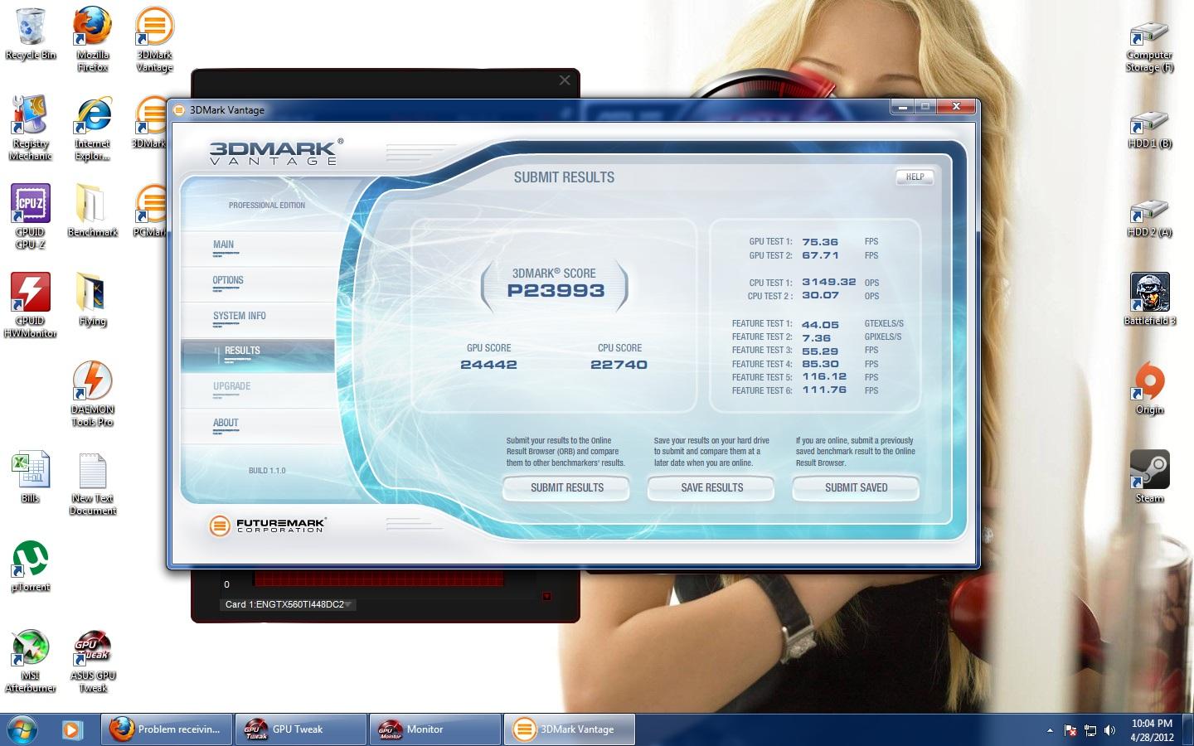Launch Mozilla Firefox from desktop
Image resolution: width=1194 pixels, height=746 pixels.
[92, 38]
